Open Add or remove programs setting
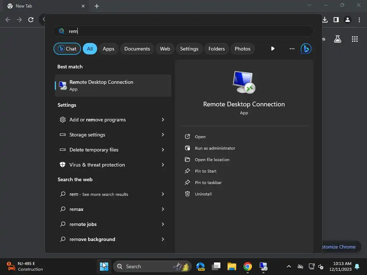Viewport: 367px width, 275px height. (x=113, y=120)
